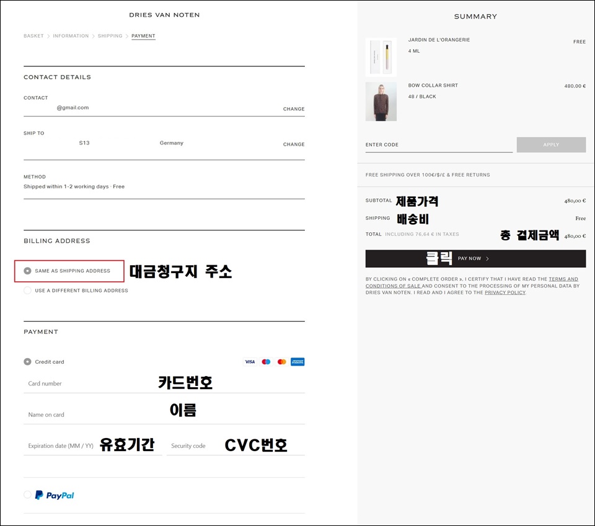Viewport: 595px width, 526px height.
Task: Click the PayPal logo
Action: [55, 495]
